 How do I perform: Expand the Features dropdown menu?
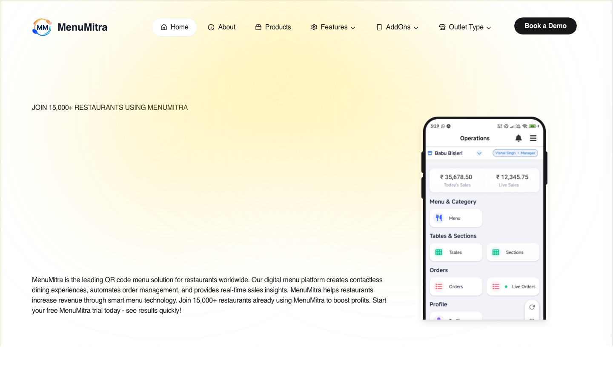333,27
